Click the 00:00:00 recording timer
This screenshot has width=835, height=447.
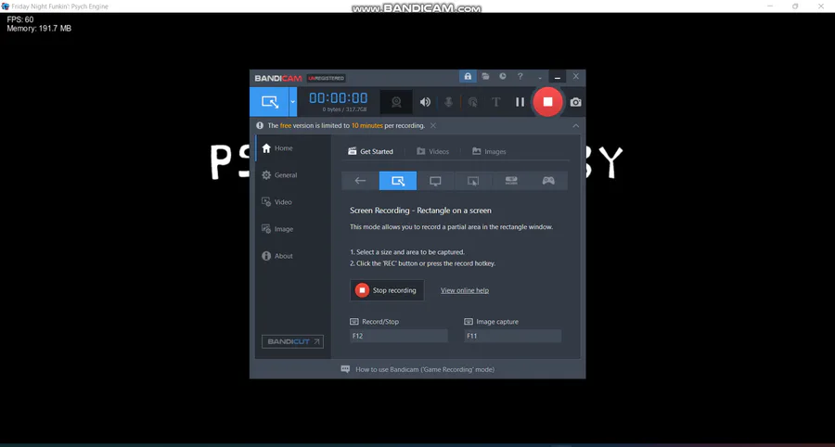338,98
